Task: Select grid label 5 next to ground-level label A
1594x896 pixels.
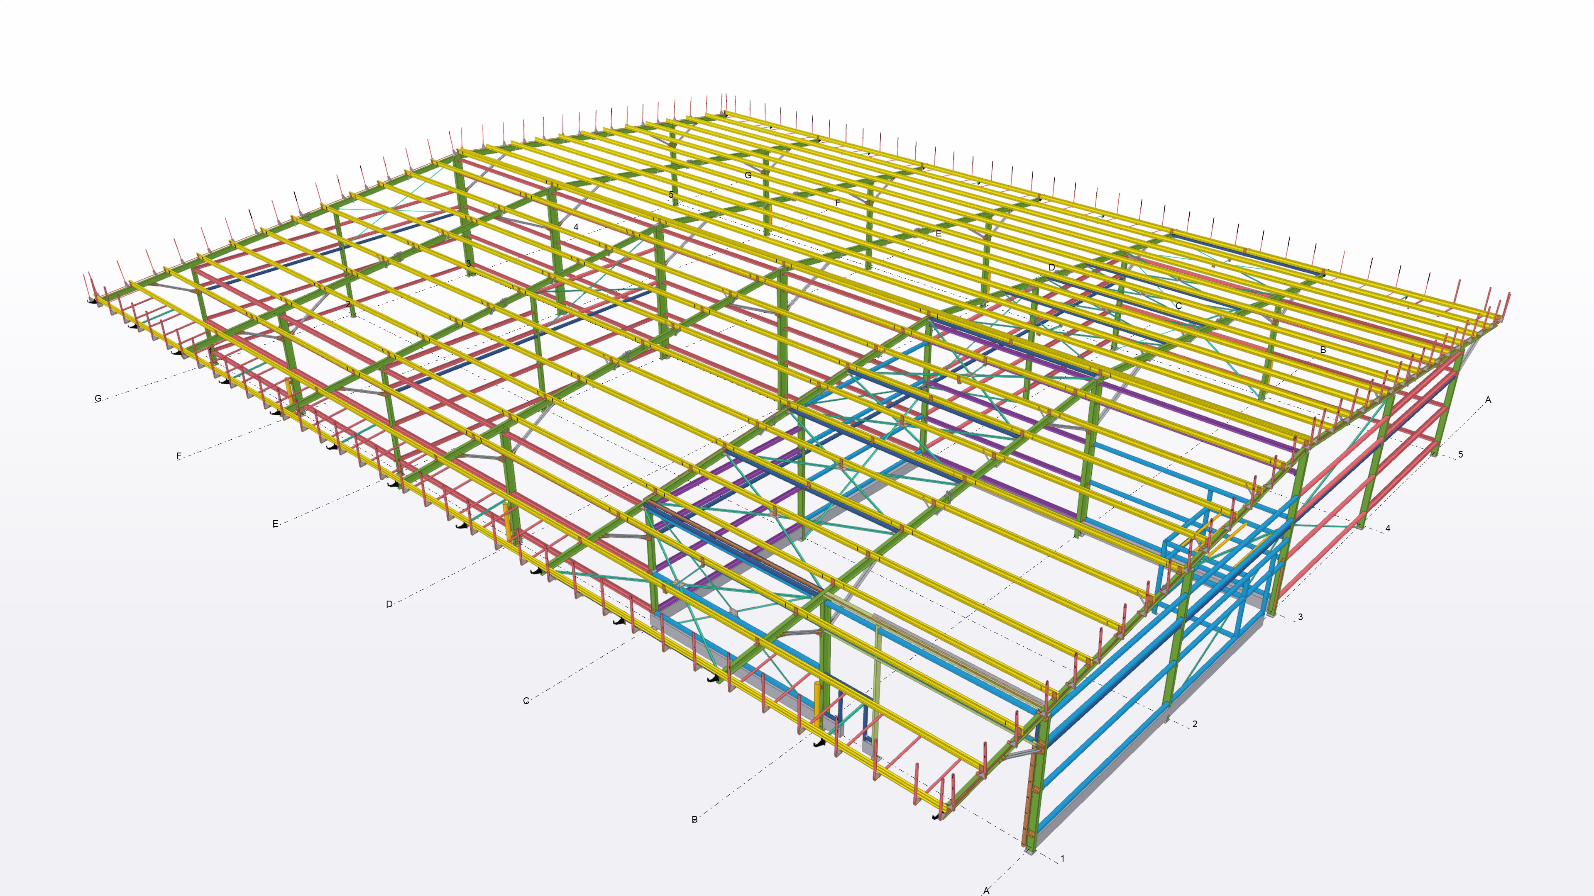Action: coord(1461,455)
